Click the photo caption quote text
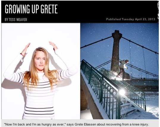The image size is (160, 127). pyautogui.click(x=76, y=124)
